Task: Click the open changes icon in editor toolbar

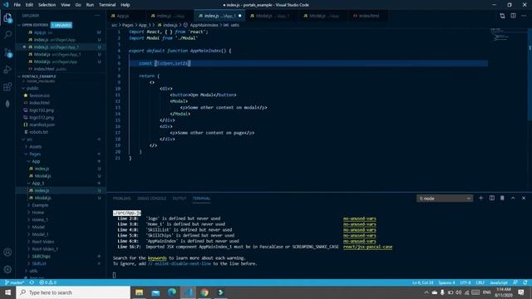Action: (x=502, y=16)
